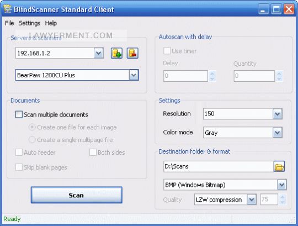
Task: Click the Color mode label
Action: pos(178,132)
